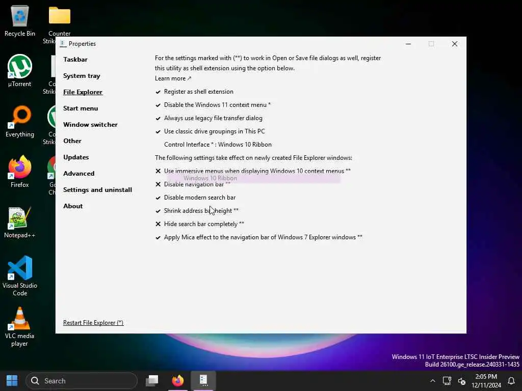Open the network status tray icon

(x=447, y=381)
